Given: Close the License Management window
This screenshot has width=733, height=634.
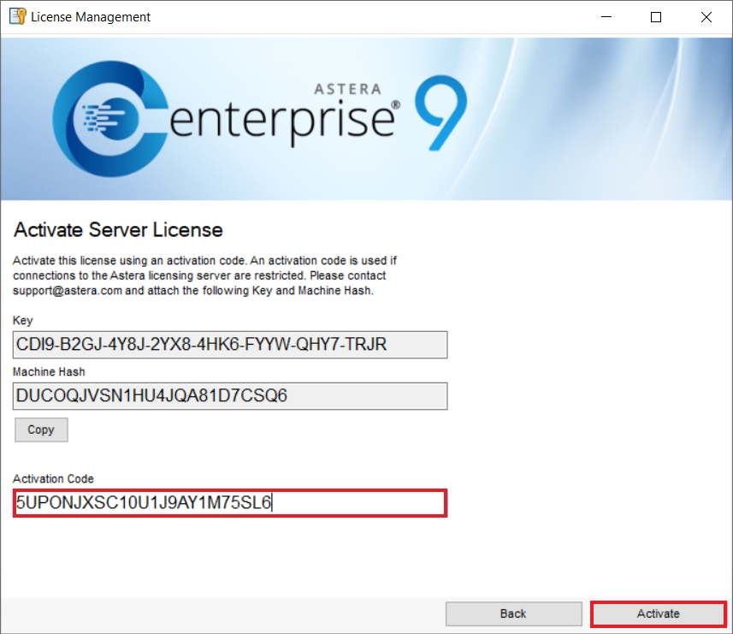Looking at the screenshot, I should click(706, 17).
